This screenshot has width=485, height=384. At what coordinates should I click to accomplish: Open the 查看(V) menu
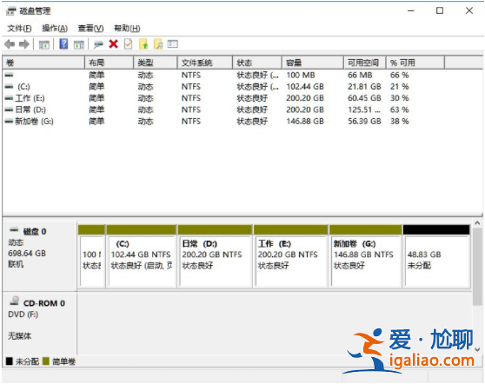coord(90,29)
